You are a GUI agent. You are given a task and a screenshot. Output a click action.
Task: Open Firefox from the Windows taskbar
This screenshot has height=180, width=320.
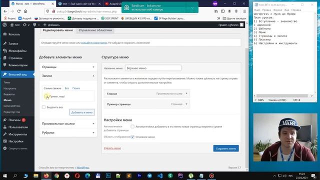46,175
